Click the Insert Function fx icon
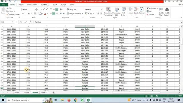 pyautogui.click(x=31, y=22)
